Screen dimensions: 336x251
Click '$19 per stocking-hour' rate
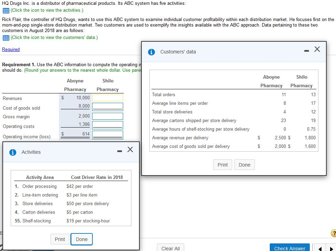pos(88,221)
